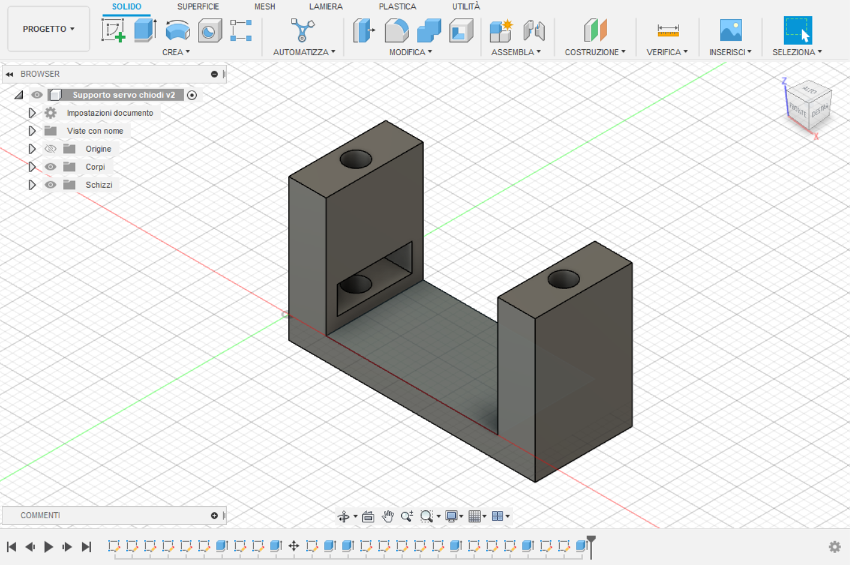Click the Look At navigation icon
Viewport: 850px width, 565px height.
[x=368, y=516]
